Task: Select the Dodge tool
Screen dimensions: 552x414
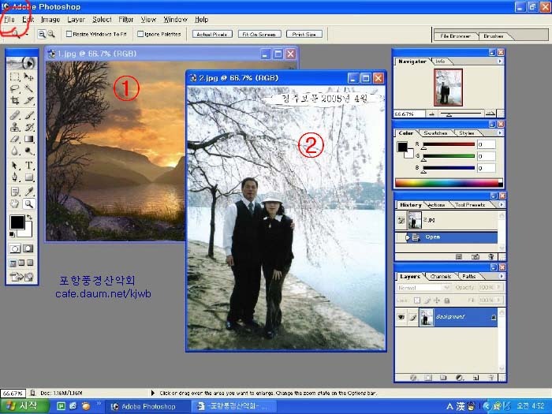Action: pyautogui.click(x=29, y=151)
